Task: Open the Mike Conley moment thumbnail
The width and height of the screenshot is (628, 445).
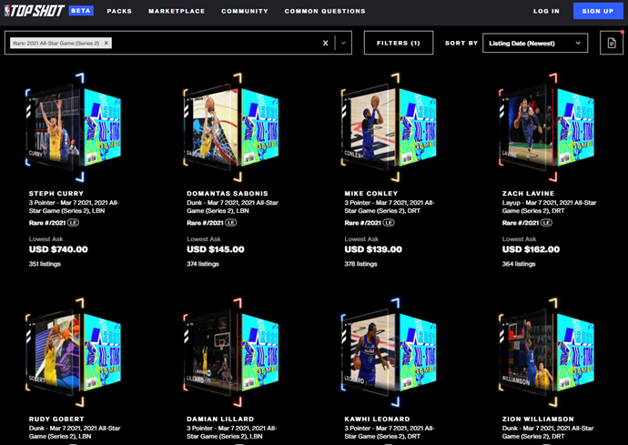Action: coord(390,127)
